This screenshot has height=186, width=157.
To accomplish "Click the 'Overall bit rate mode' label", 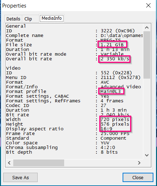I will pos(36,54).
